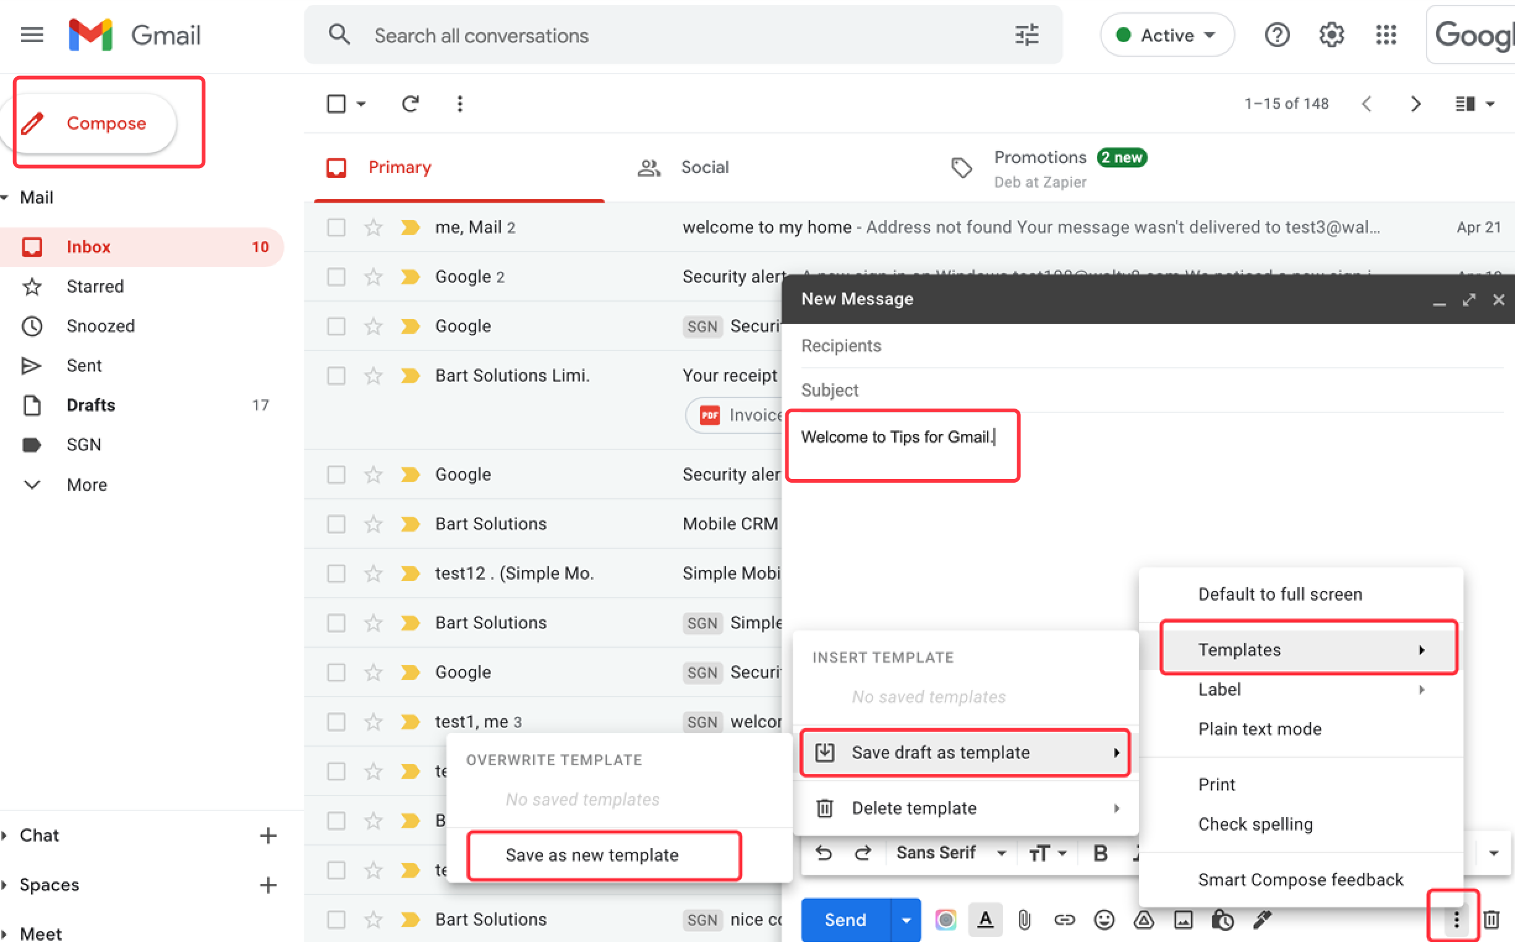
Task: Click the Recipients field
Action: [x=1151, y=346]
